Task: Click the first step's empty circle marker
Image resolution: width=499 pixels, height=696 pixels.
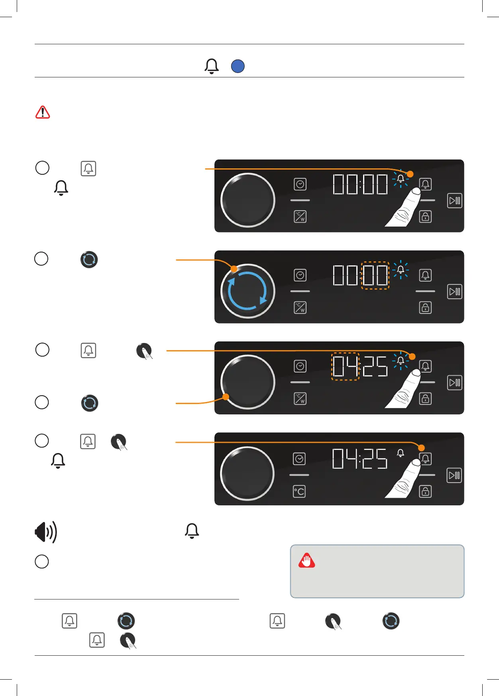Action: click(42, 168)
